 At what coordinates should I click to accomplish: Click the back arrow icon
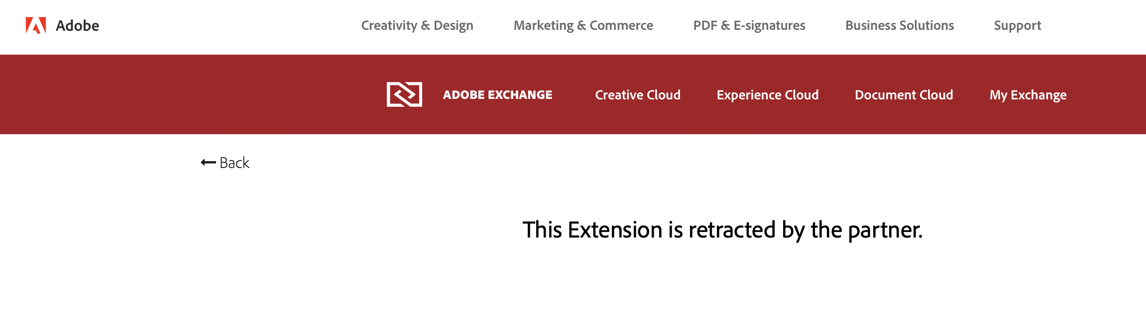click(x=207, y=162)
